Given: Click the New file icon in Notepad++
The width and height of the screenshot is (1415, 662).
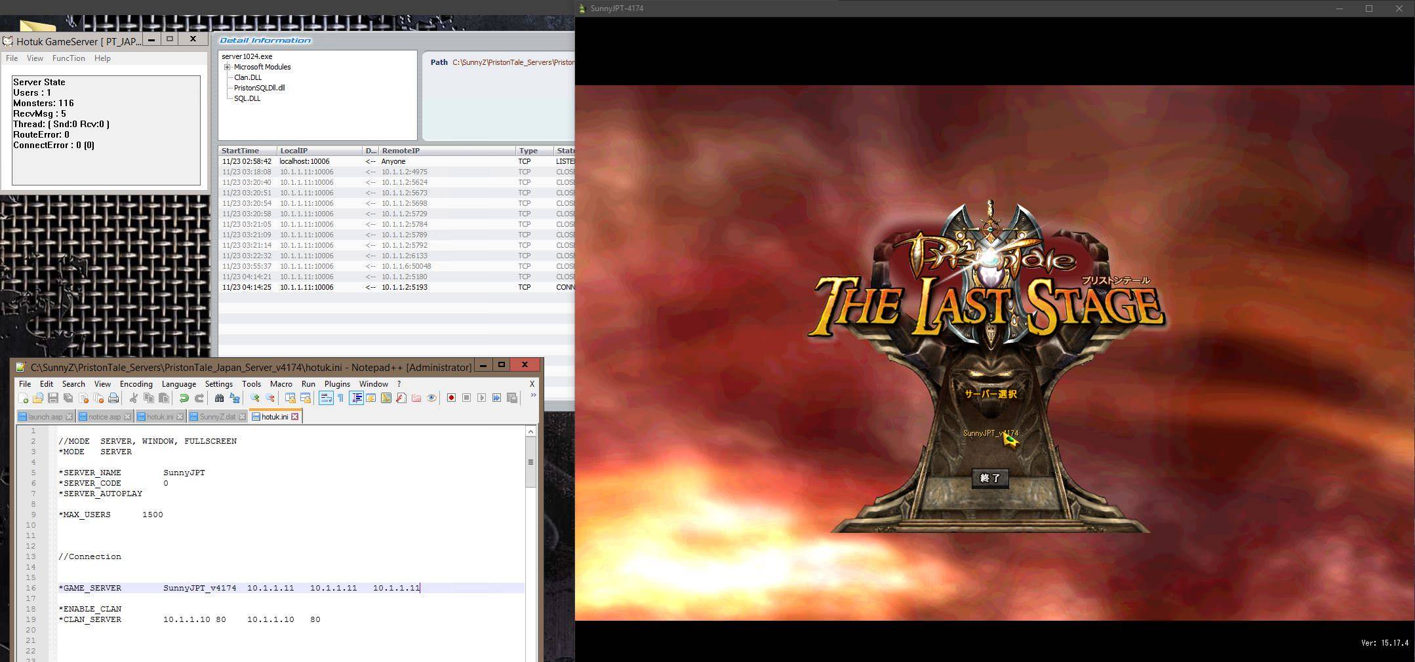Looking at the screenshot, I should click(23, 398).
